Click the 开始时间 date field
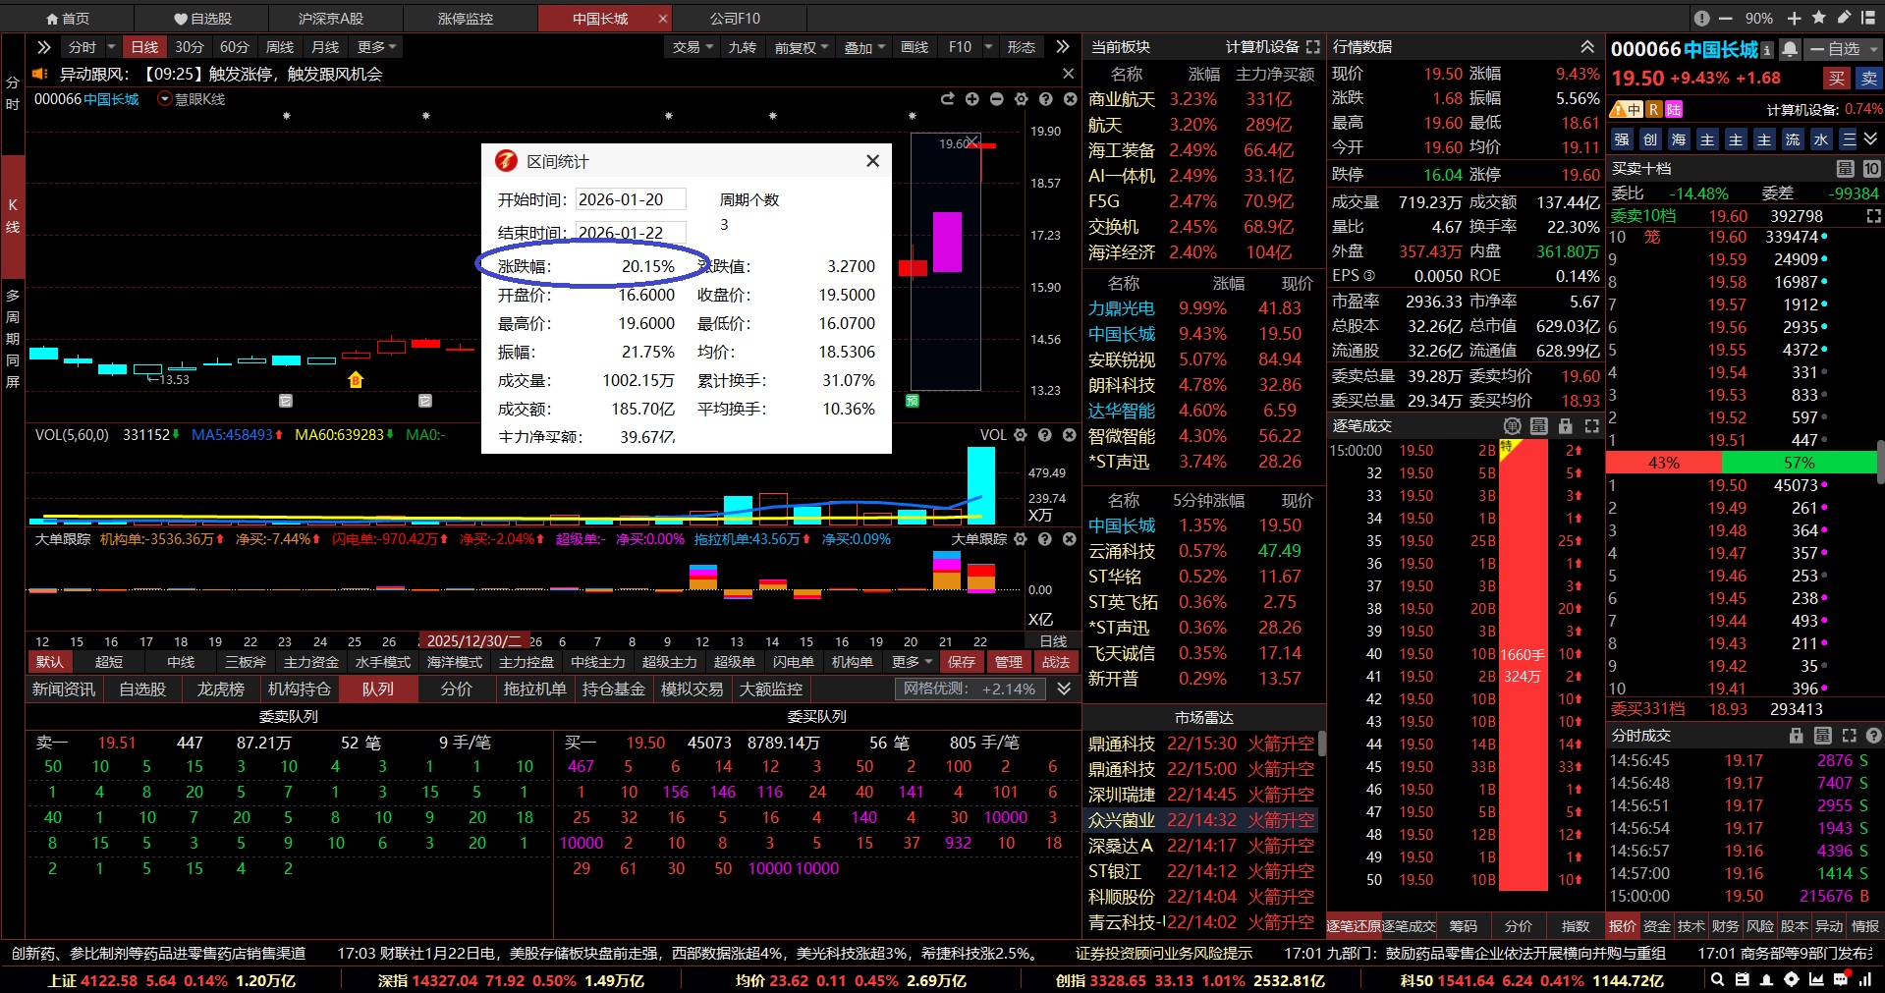Image resolution: width=1885 pixels, height=993 pixels. click(630, 199)
